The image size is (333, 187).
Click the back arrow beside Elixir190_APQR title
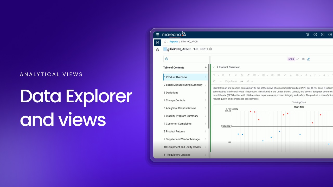click(165, 49)
